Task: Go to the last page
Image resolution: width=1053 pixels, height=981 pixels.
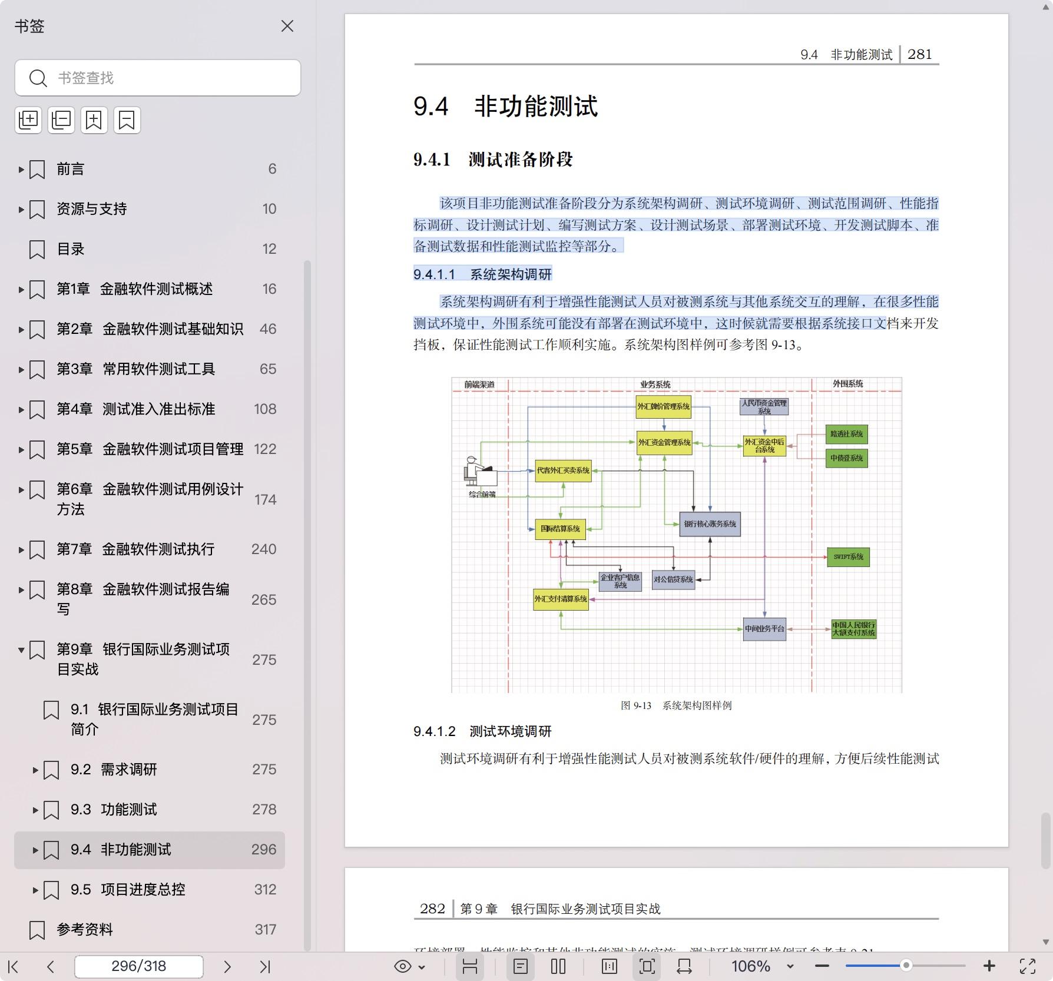Action: pyautogui.click(x=265, y=966)
